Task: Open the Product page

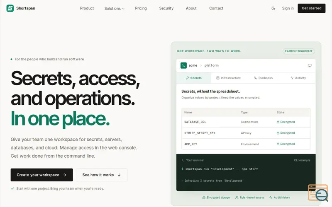Action: [x=87, y=8]
